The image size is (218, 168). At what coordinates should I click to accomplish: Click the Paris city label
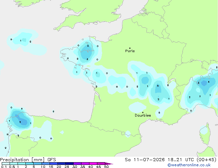coord(130,51)
